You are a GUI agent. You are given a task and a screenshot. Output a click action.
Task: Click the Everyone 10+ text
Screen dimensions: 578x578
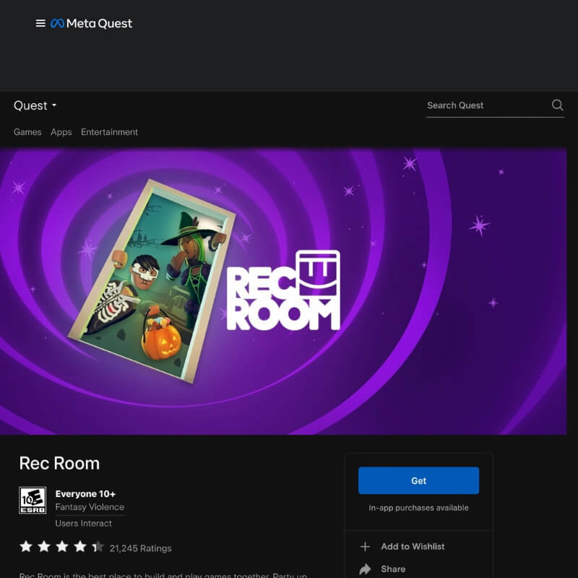pyautogui.click(x=85, y=493)
